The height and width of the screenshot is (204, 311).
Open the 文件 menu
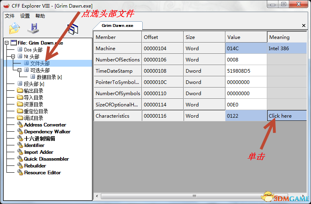pyautogui.click(x=10, y=16)
